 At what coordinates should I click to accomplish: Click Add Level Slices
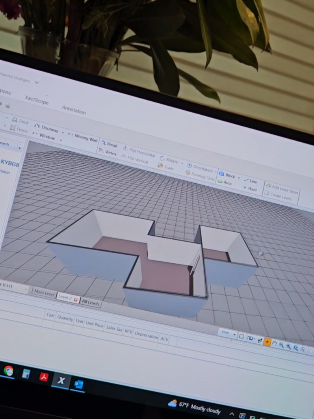coord(282,189)
